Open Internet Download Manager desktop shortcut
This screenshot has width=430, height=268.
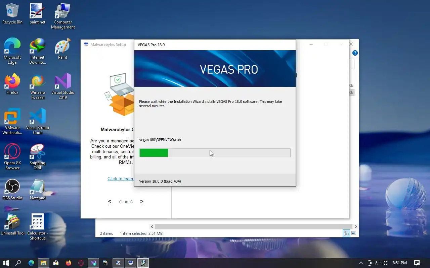(x=38, y=51)
